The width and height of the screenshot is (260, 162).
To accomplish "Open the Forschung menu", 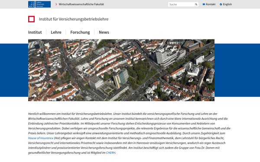I will pyautogui.click(x=80, y=32).
